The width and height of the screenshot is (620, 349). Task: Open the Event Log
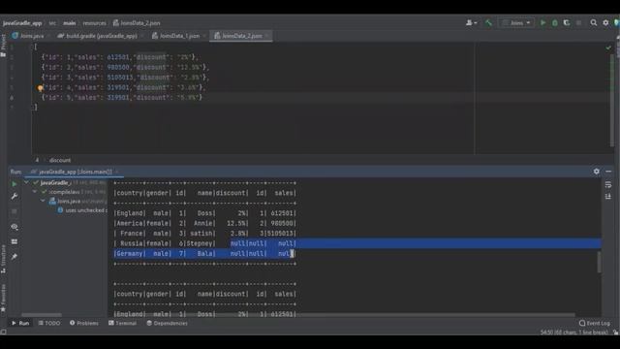(x=594, y=323)
